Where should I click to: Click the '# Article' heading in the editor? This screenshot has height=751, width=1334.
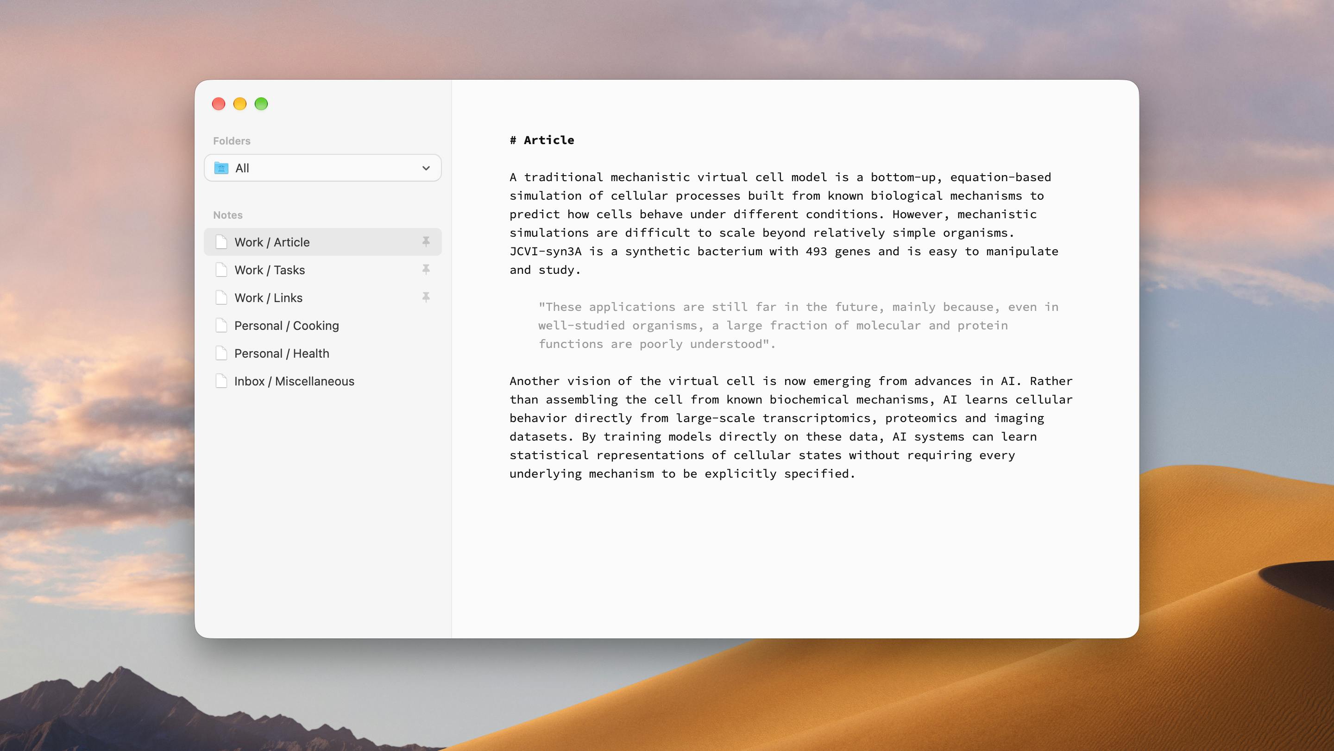541,140
